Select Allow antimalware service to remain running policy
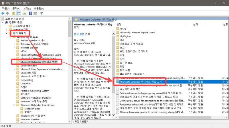 [x=152, y=112]
